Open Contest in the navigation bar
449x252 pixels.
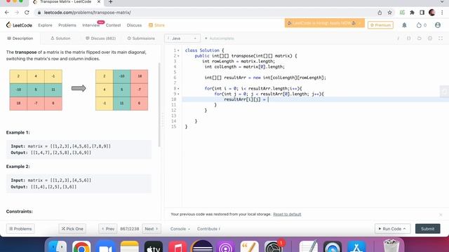click(x=113, y=25)
